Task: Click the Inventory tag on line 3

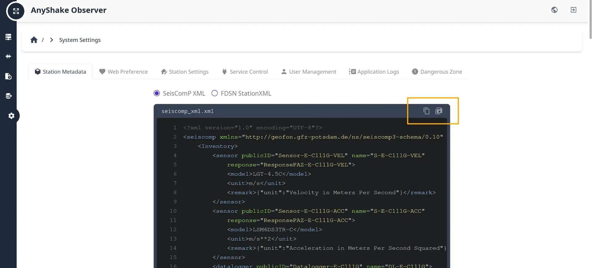Action: point(218,146)
